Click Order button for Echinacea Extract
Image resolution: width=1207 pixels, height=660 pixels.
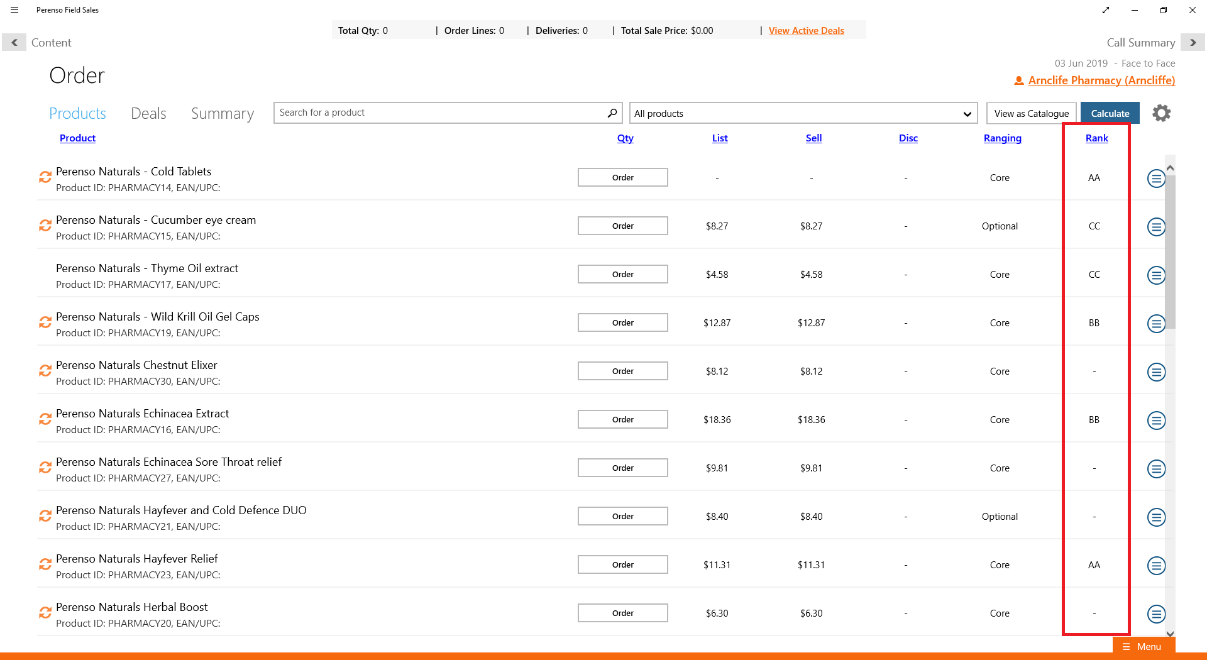622,419
